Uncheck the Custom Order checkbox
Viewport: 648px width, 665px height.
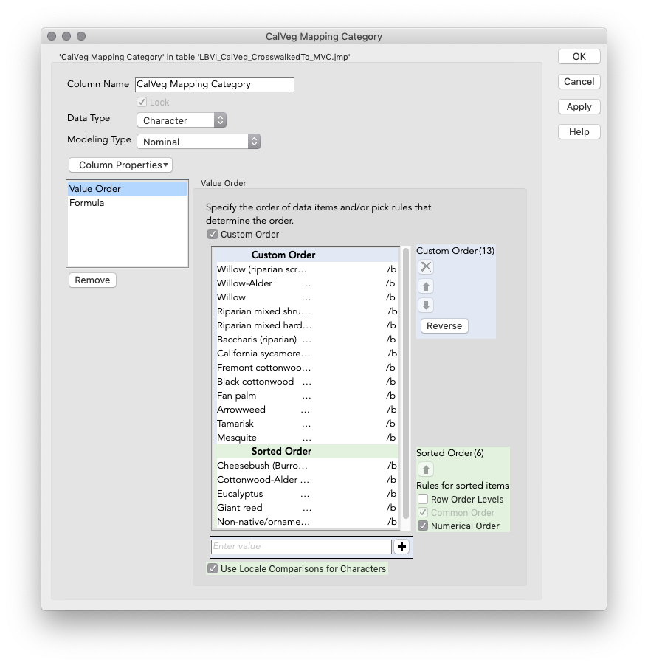212,234
